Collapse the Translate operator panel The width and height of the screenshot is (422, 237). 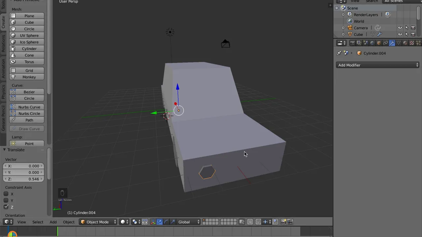(x=5, y=150)
